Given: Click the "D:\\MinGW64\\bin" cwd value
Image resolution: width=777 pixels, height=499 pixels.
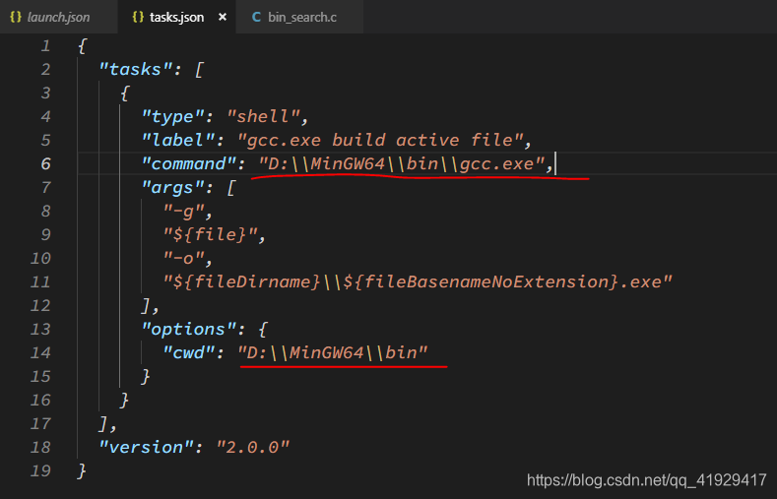Looking at the screenshot, I should click(x=333, y=353).
